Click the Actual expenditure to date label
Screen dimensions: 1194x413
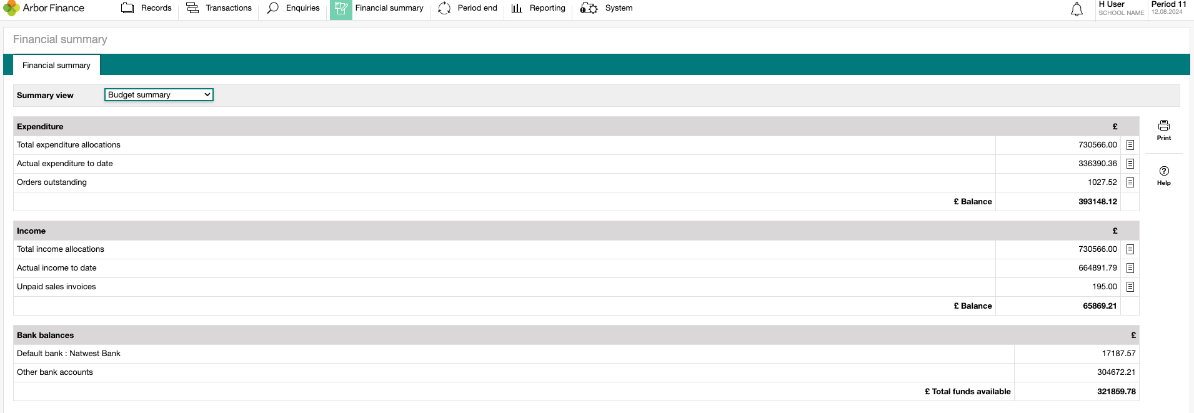pos(65,164)
